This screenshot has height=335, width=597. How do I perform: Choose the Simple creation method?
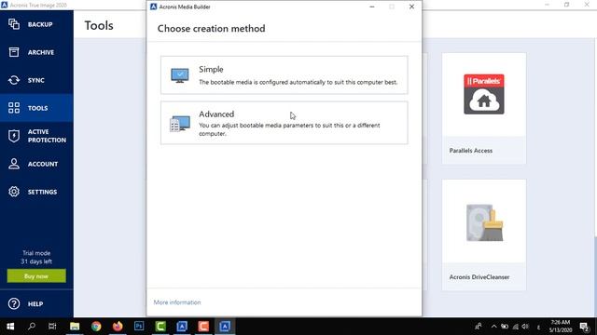[284, 74]
